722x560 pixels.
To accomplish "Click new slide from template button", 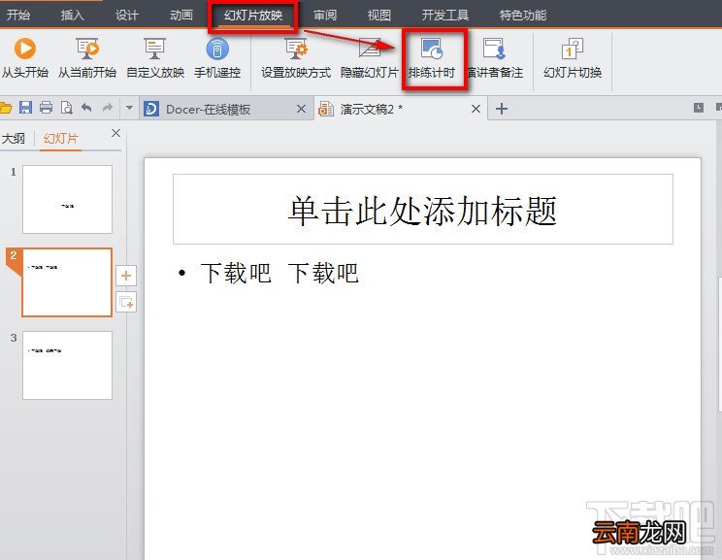I will point(126,302).
